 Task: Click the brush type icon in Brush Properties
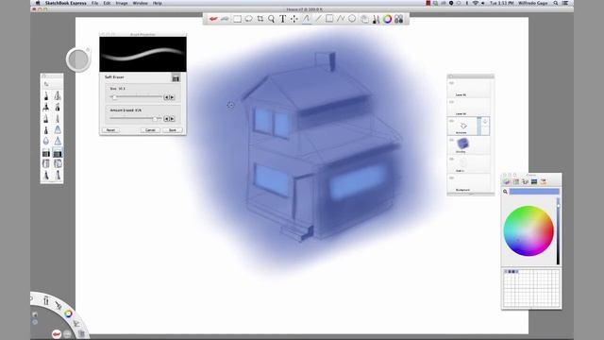(176, 78)
